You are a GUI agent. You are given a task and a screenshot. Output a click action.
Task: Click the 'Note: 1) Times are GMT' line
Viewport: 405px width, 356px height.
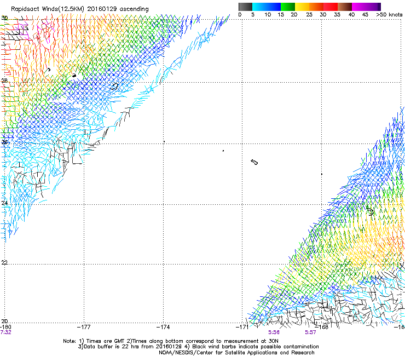[x=170, y=341]
